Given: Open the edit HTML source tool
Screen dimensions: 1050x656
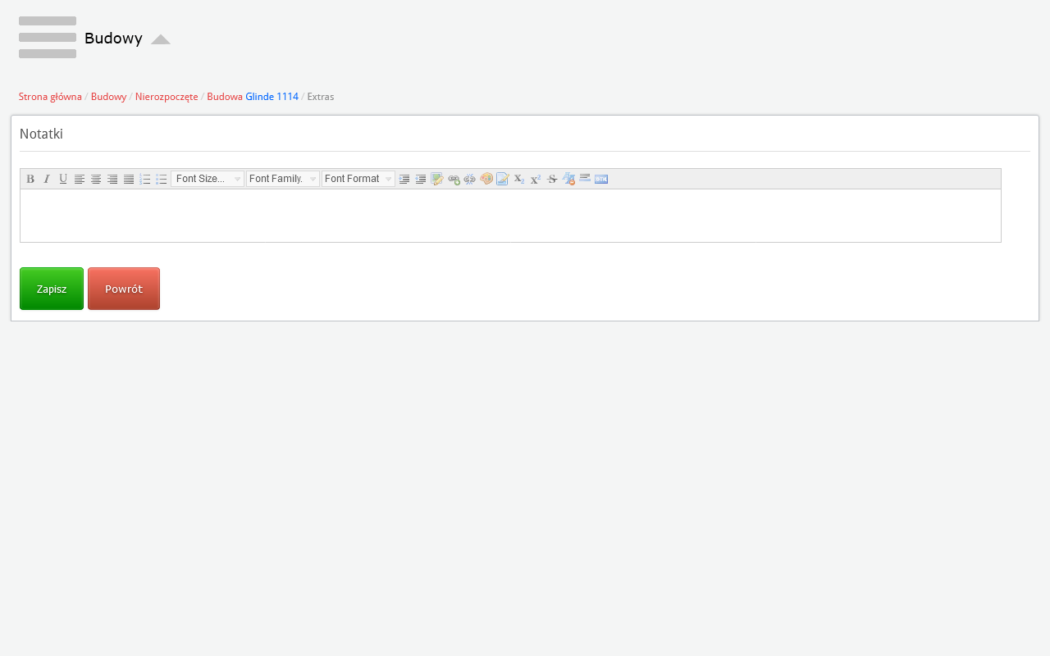Looking at the screenshot, I should [601, 179].
